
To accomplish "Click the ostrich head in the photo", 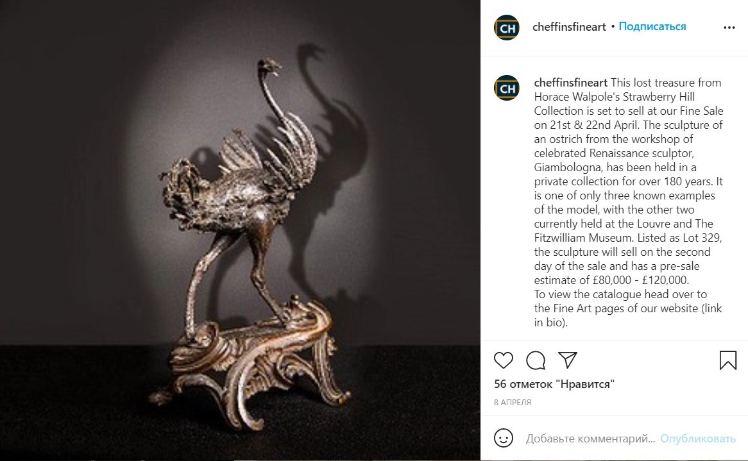I will pyautogui.click(x=270, y=67).
